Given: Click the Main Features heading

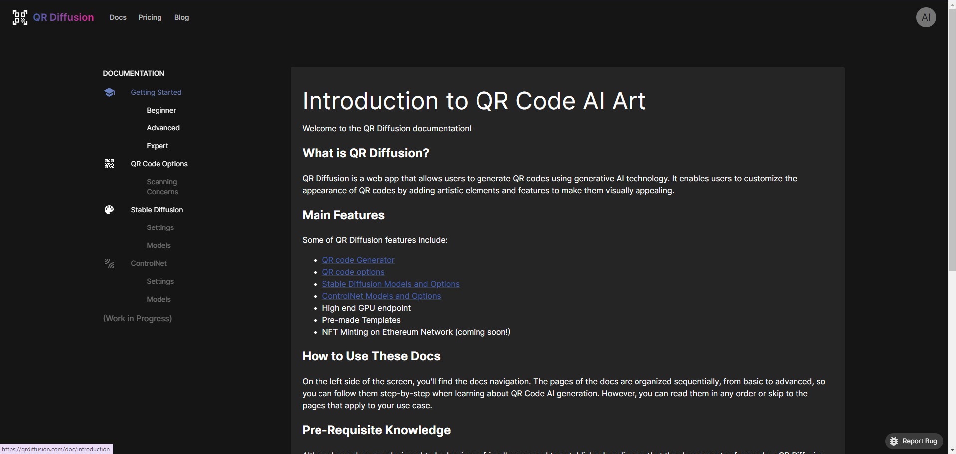Looking at the screenshot, I should [x=343, y=215].
